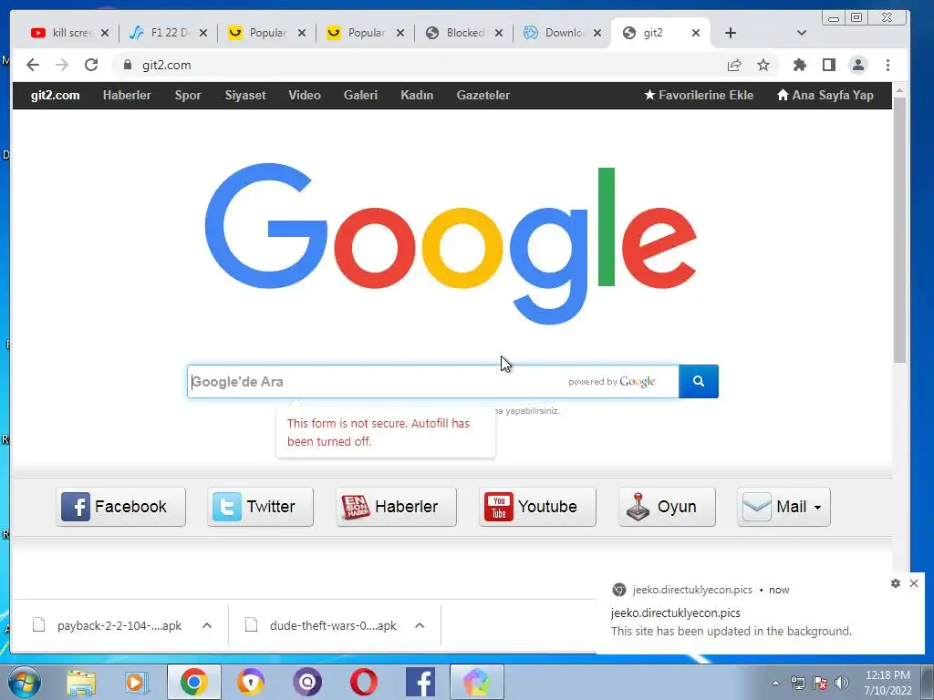The image size is (934, 700).
Task: Open the Oyun shortcut button
Action: click(667, 507)
